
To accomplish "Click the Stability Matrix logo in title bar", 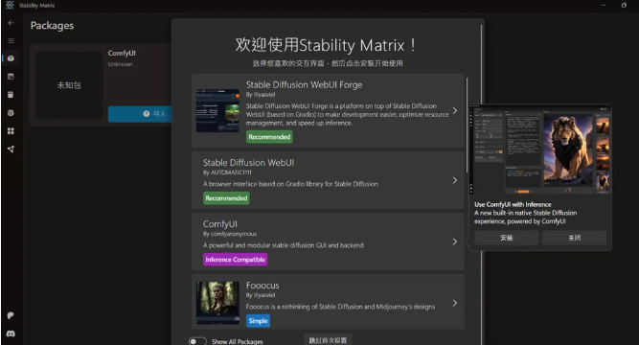I will pos(10,5).
